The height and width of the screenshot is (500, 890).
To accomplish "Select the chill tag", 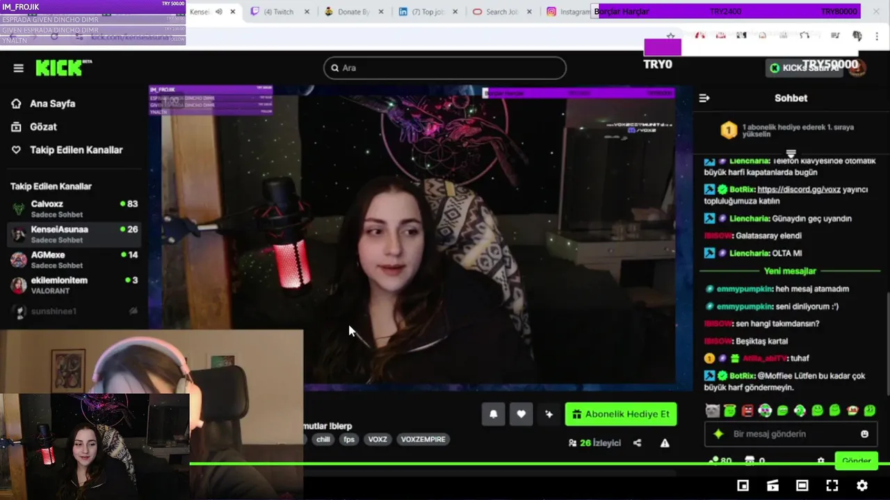I will click(323, 440).
